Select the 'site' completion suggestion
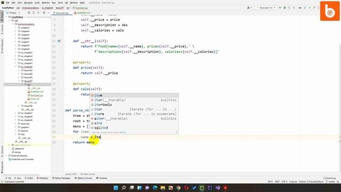 click(x=134, y=123)
